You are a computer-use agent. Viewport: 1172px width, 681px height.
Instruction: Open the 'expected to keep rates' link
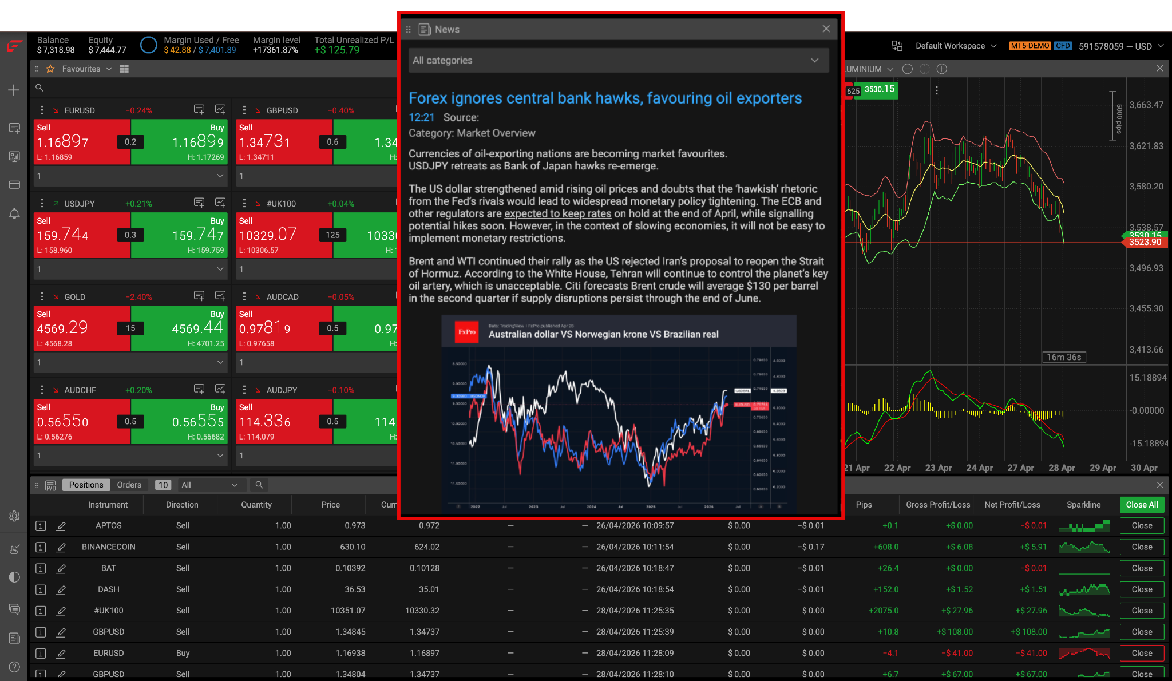pyautogui.click(x=557, y=213)
